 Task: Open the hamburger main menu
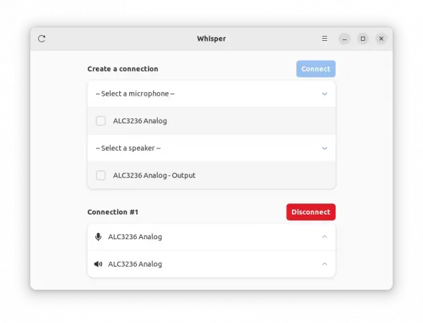(324, 39)
